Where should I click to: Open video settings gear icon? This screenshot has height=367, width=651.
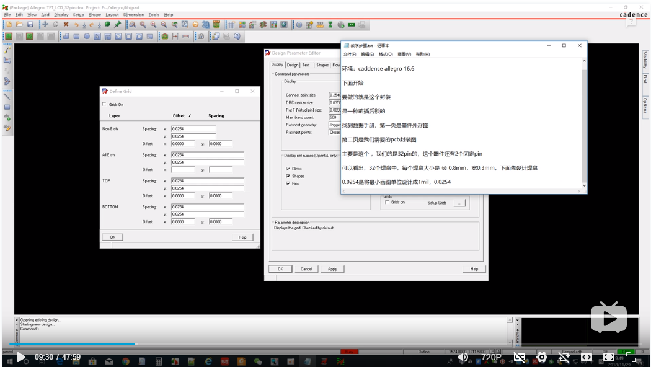(541, 357)
